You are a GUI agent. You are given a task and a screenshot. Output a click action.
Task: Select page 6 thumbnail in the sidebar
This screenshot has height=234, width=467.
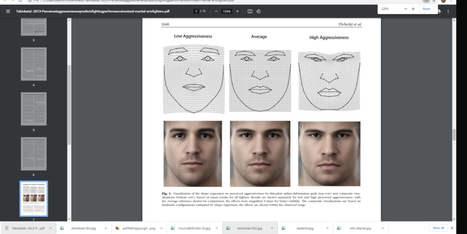click(x=34, y=154)
